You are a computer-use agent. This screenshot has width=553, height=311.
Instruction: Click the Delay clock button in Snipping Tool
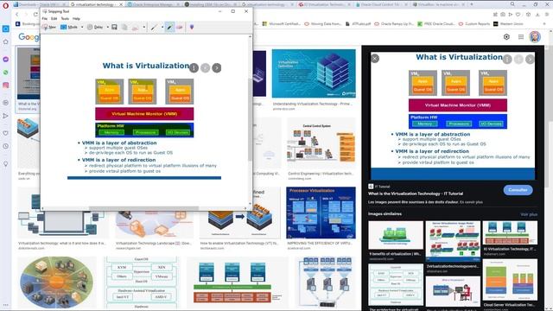point(95,27)
